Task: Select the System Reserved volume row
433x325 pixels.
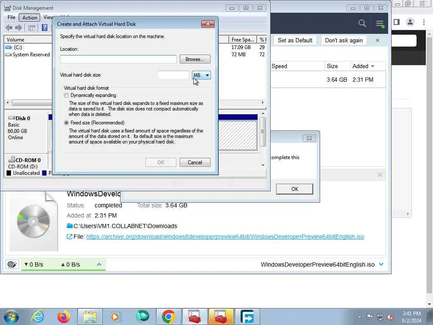Action: click(27, 55)
